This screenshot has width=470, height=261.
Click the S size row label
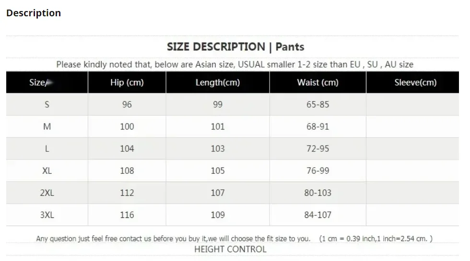pyautogui.click(x=47, y=104)
